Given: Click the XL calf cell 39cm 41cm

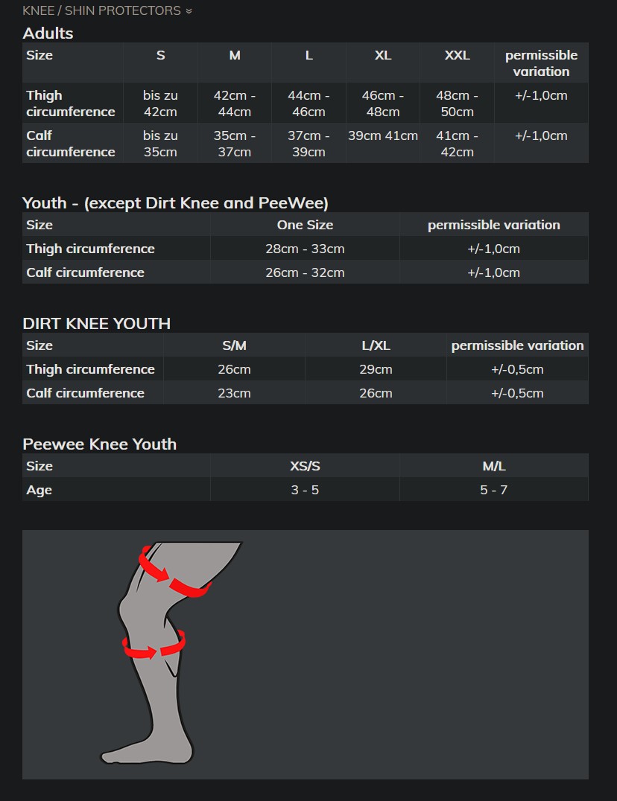Looking at the screenshot, I should [x=383, y=136].
